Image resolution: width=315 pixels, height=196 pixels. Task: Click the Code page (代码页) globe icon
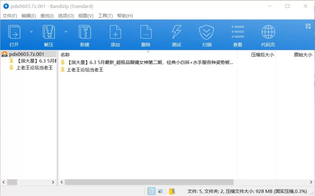pos(268,32)
